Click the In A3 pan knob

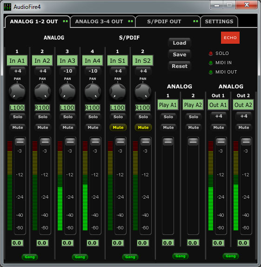67,92
